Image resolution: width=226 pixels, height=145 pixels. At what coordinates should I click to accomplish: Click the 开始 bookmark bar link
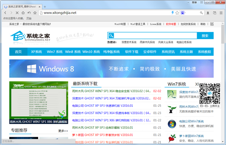[29, 18]
